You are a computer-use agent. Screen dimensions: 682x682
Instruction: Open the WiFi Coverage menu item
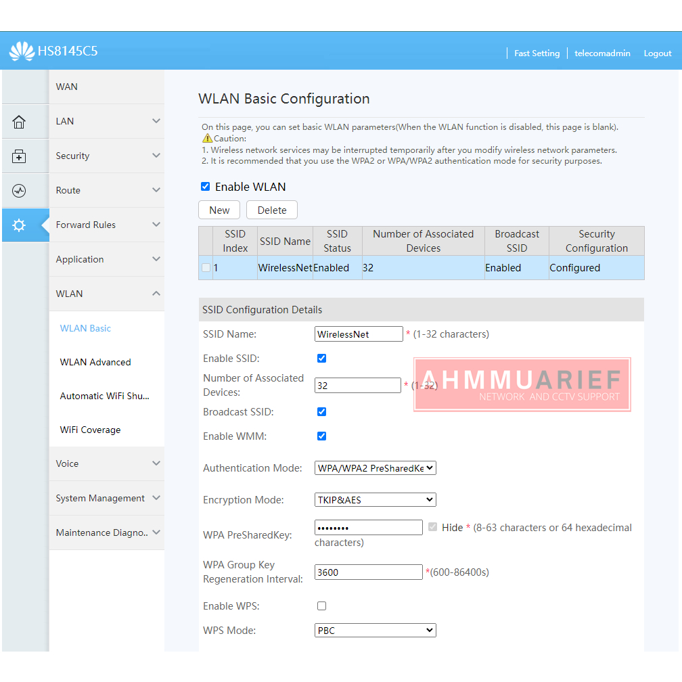click(90, 430)
